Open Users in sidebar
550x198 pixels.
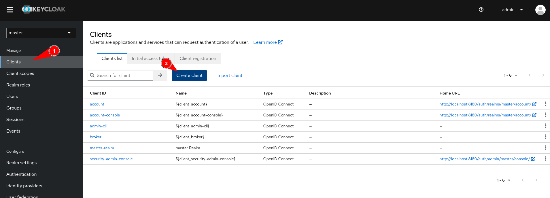point(41,97)
